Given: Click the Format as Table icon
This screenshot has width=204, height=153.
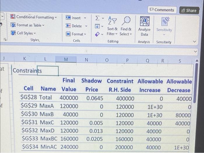Looking at the screenshot, I should (13, 25).
